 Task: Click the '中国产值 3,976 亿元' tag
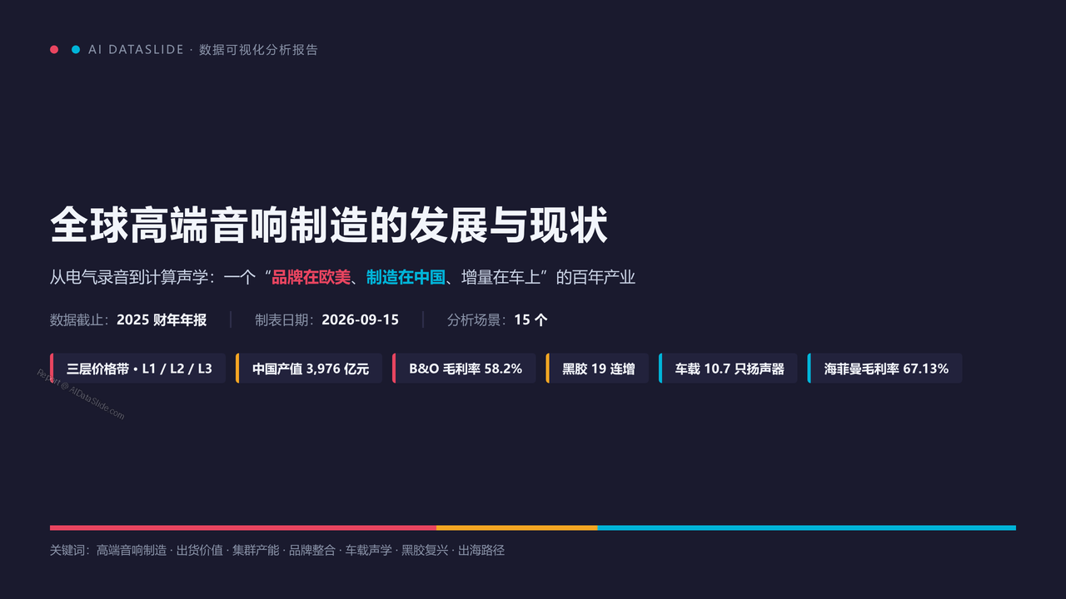pos(309,369)
